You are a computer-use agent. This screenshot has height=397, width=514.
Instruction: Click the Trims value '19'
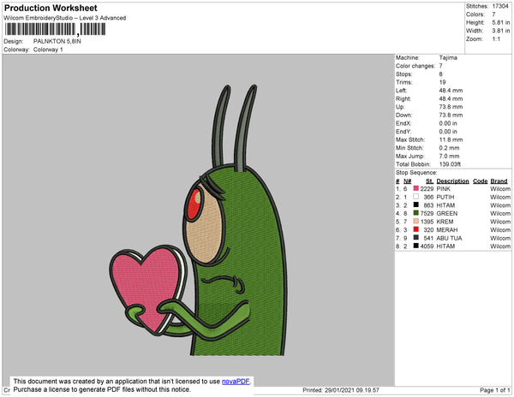[x=443, y=82]
